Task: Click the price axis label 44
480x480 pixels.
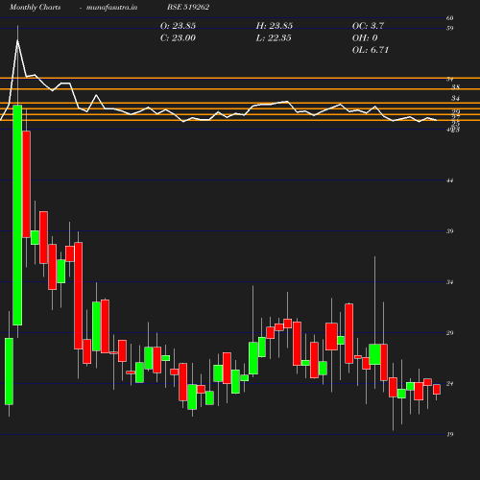Action: 450,180
